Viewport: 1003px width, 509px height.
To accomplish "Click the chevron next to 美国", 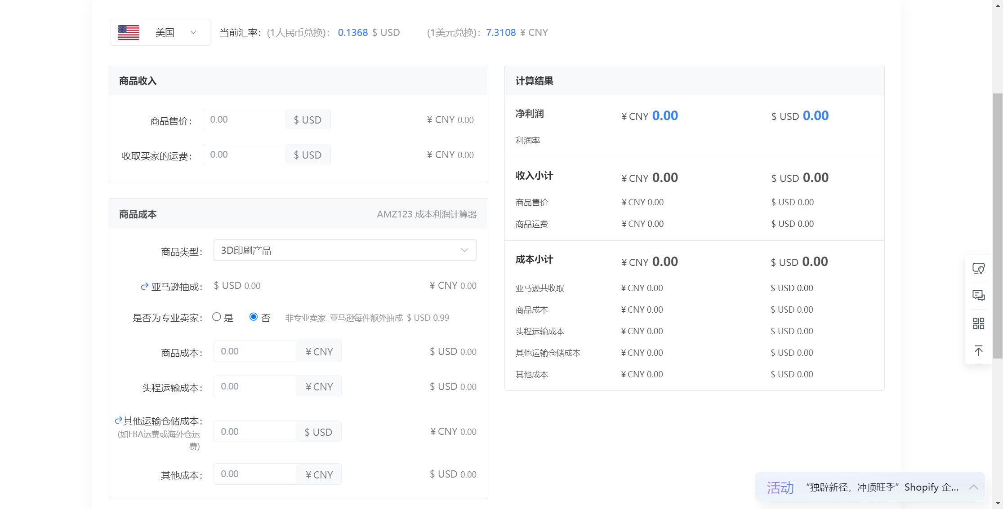I will pos(193,32).
